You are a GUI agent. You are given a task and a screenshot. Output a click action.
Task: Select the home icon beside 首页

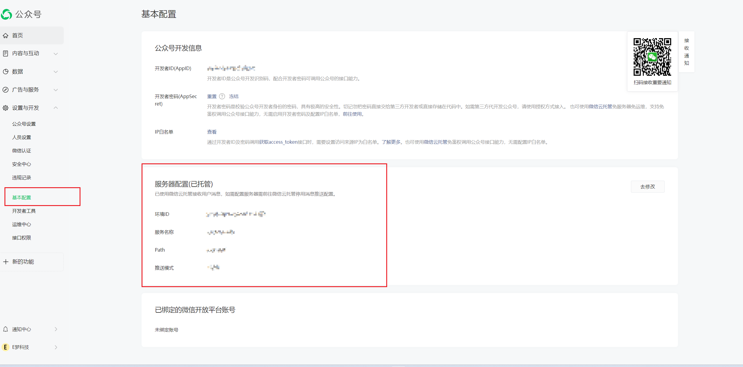[x=6, y=35]
